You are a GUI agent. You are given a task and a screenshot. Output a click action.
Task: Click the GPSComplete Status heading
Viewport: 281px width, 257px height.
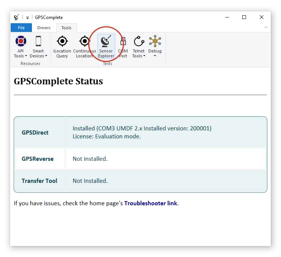59,81
